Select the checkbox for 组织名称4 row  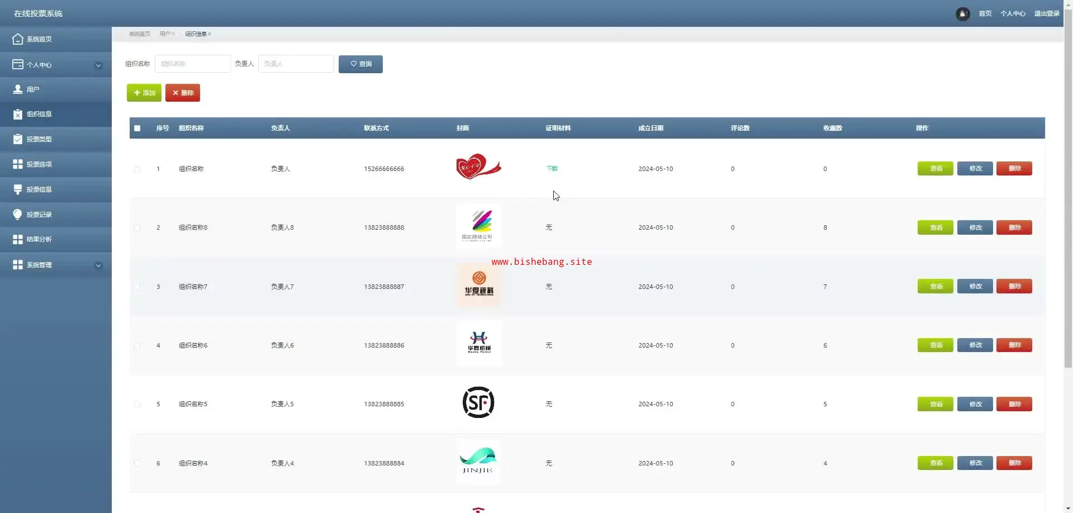point(137,463)
